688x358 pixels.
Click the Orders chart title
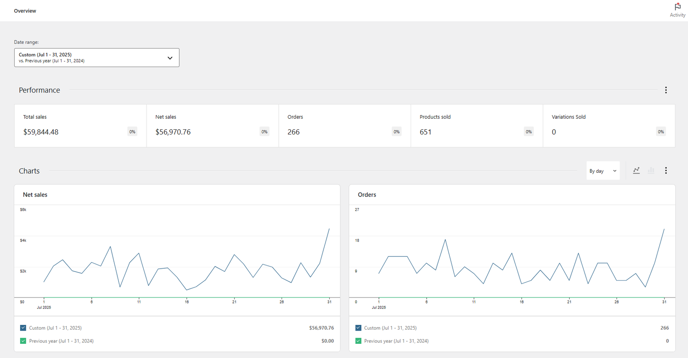[x=367, y=195]
